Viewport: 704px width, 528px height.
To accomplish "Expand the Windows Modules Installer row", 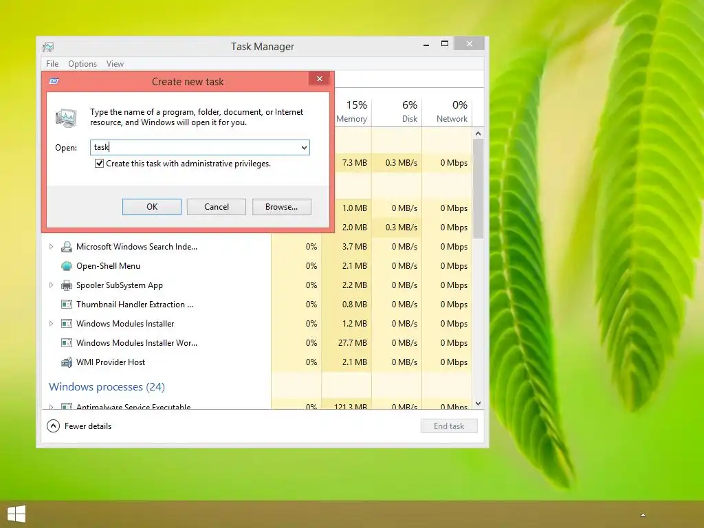I will point(51,324).
